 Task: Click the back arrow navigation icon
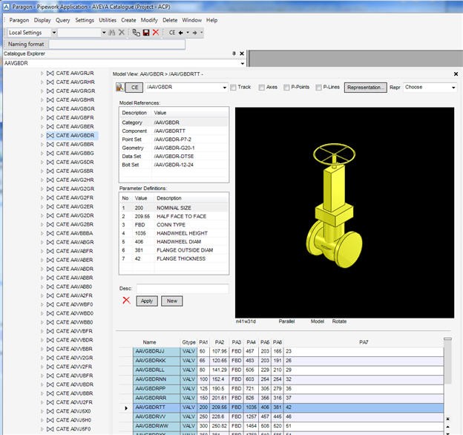(180, 33)
